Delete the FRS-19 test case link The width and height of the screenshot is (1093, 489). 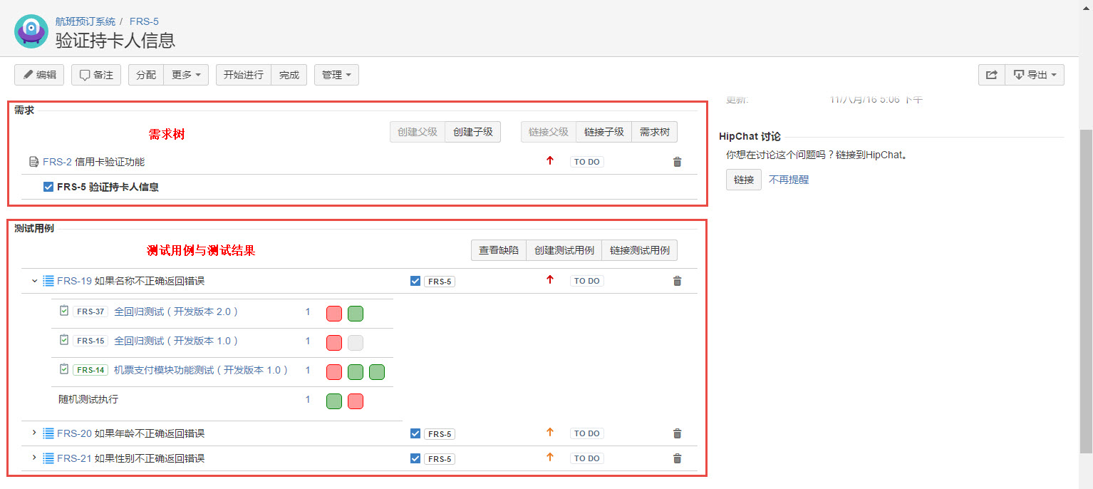[x=678, y=281]
